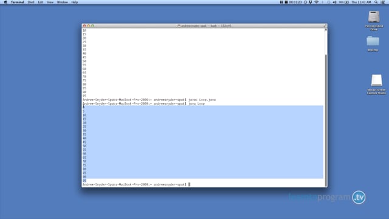This screenshot has height=219, width=389.
Task: Open the Apple menu
Action: point(5,2)
